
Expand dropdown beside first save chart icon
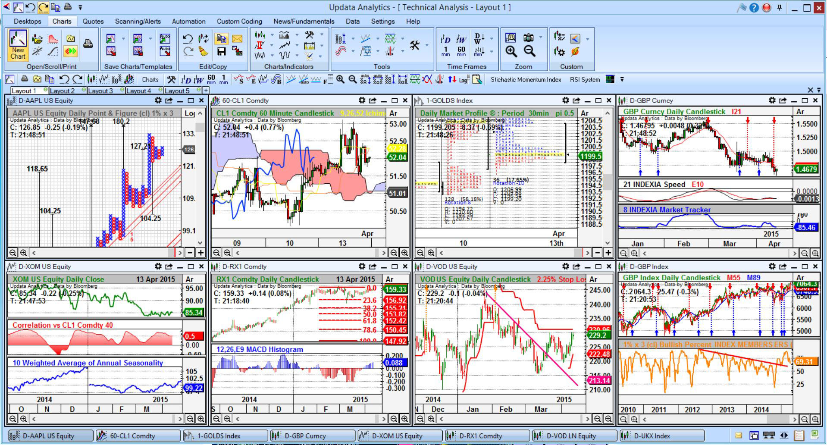pos(123,39)
